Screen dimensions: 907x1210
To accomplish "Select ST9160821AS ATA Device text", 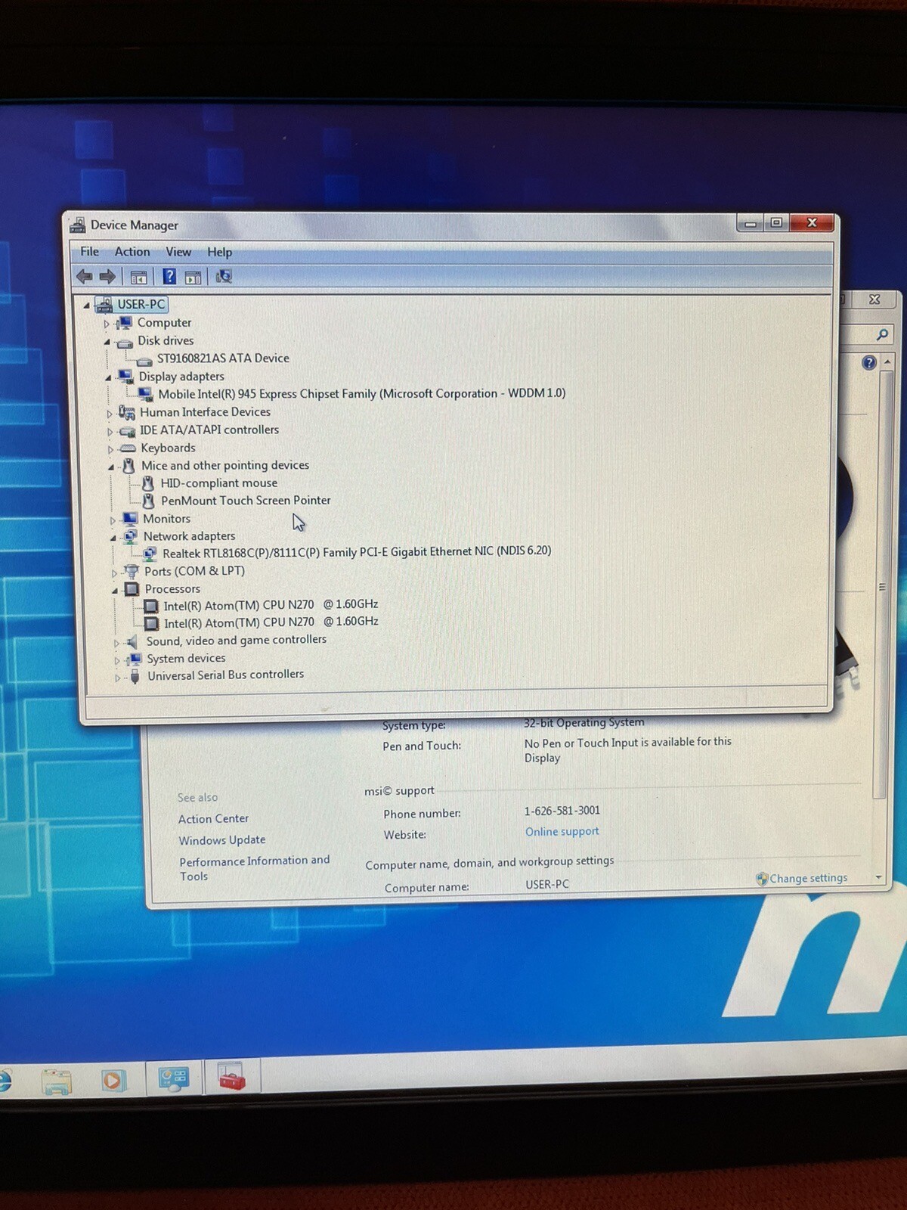I will (223, 358).
